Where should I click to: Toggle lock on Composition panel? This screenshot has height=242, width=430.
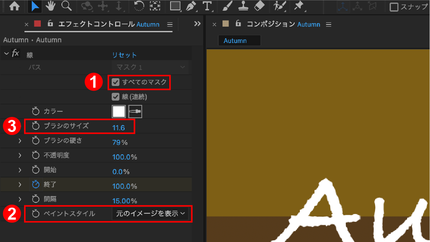238,23
